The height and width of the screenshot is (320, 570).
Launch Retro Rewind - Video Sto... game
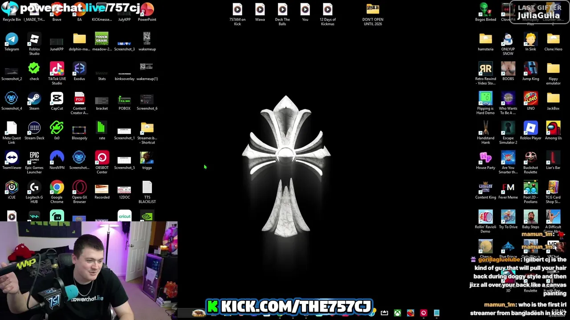click(x=485, y=74)
